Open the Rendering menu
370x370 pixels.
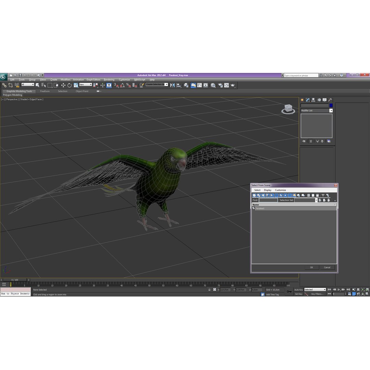(x=109, y=80)
